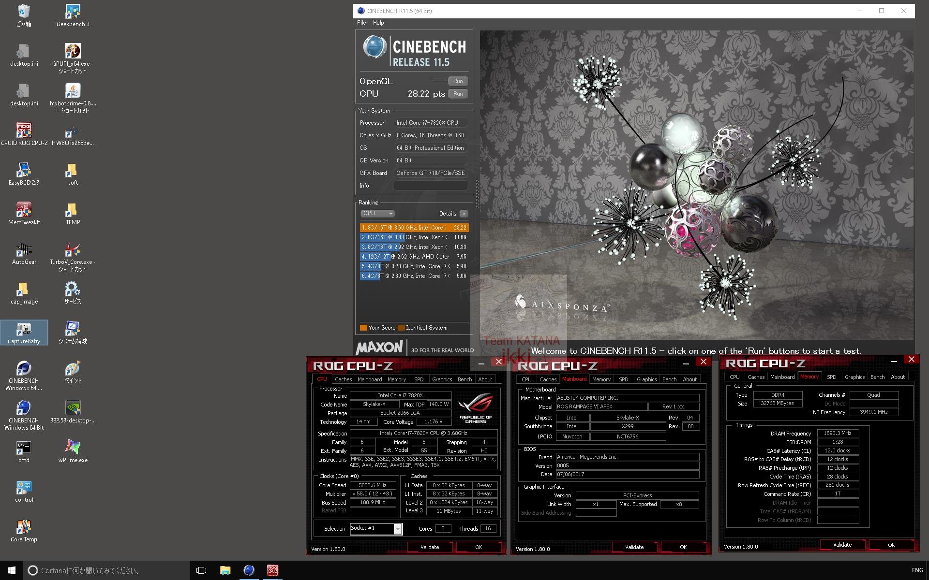Select CINEBENCH Windows 64 Bit icon
The width and height of the screenshot is (929, 580).
point(24,415)
